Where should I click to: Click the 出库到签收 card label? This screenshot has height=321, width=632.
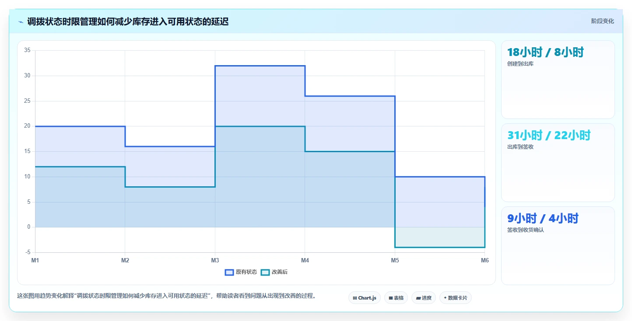coord(520,147)
